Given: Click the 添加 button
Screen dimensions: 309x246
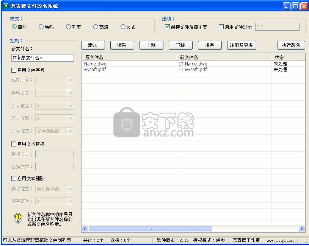Looking at the screenshot, I should point(93,45).
